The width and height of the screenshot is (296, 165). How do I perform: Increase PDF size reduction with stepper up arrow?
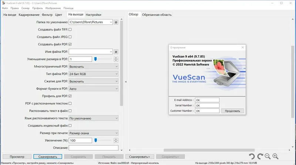116,58
